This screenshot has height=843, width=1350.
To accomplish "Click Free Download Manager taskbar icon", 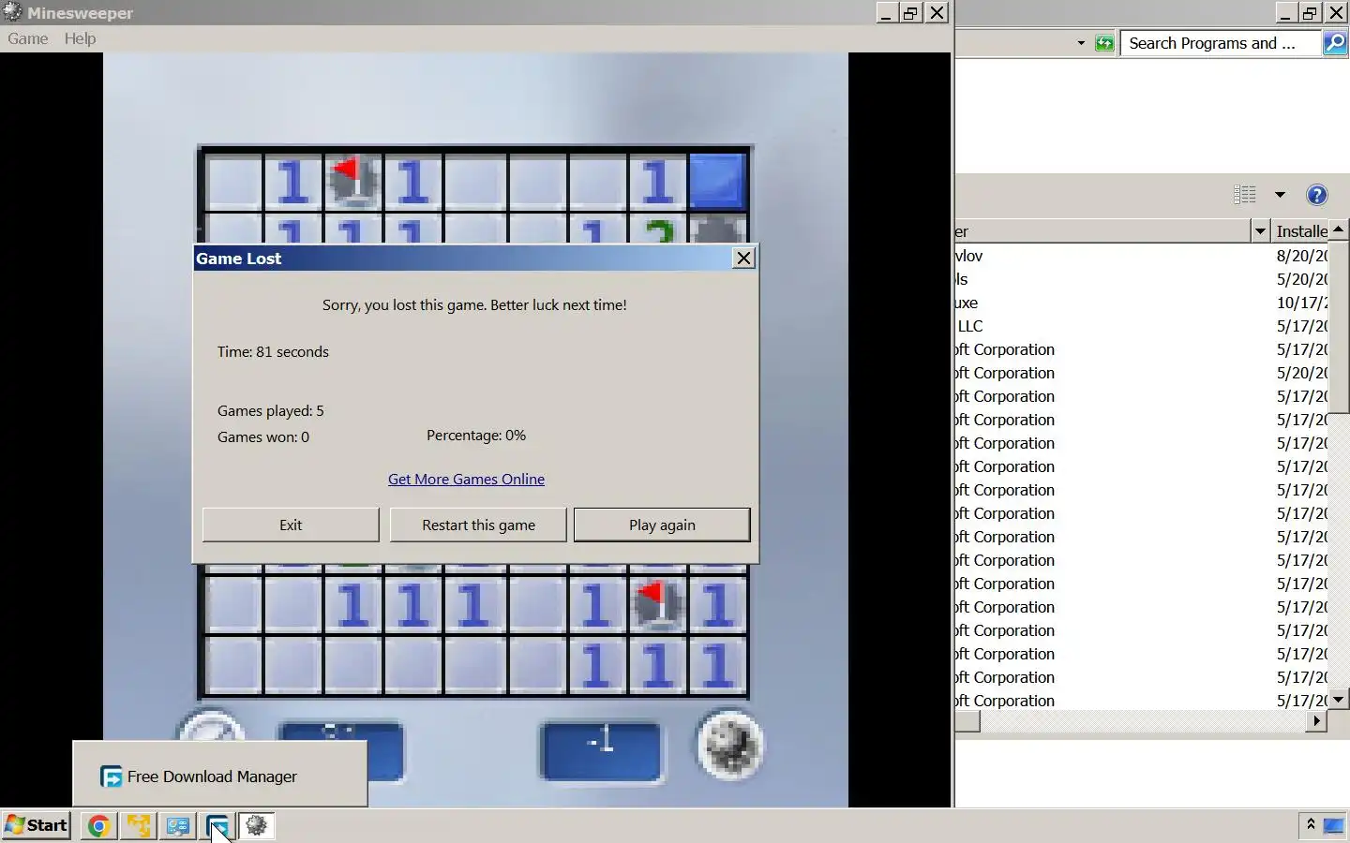I will pyautogui.click(x=217, y=826).
